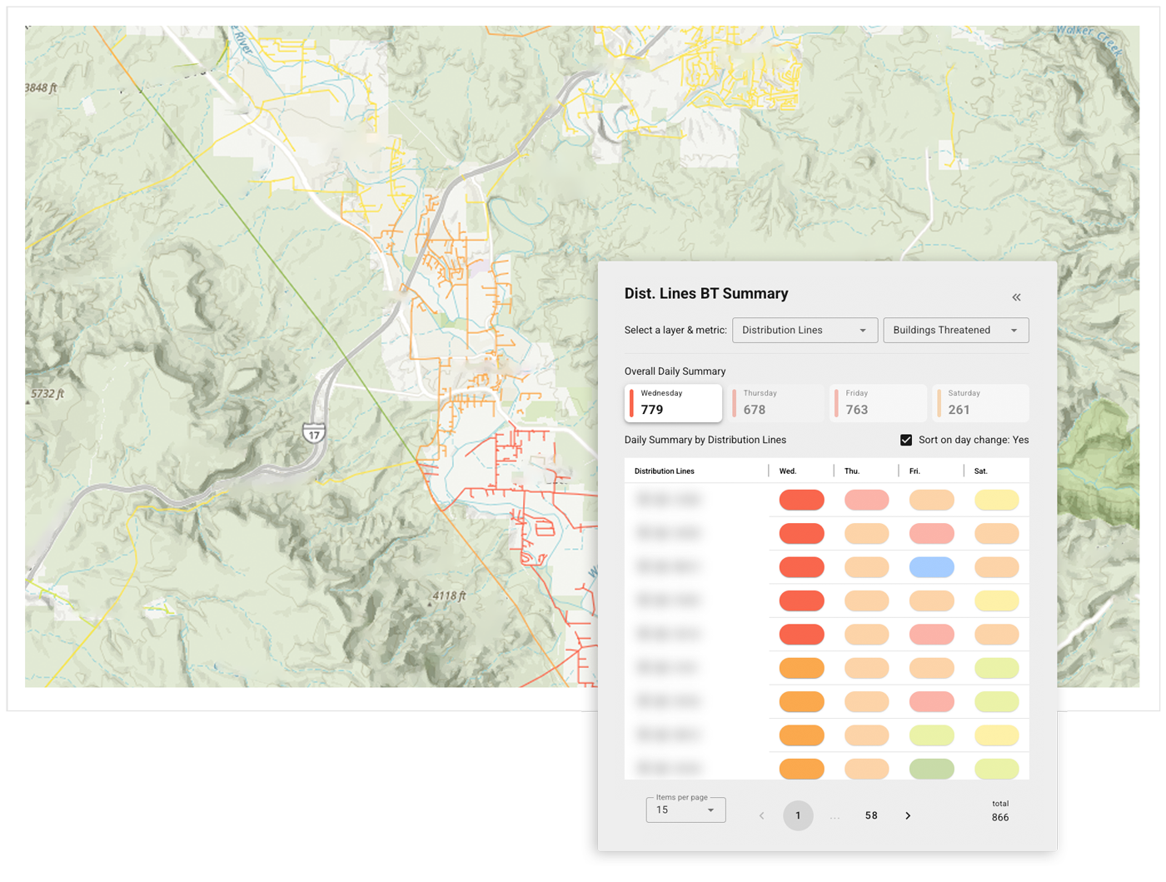Screen dimensions: 1166x882
Task: Change Items per page dropdown
Action: 685,810
